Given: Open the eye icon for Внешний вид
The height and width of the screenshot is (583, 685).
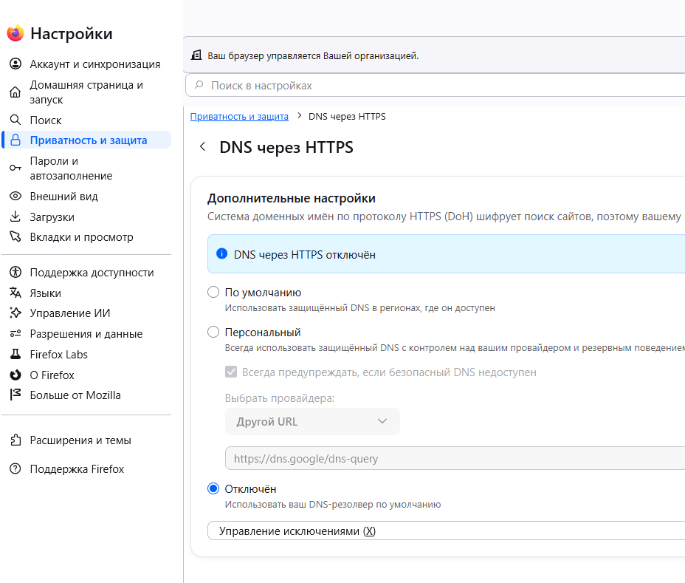Looking at the screenshot, I should click(16, 196).
